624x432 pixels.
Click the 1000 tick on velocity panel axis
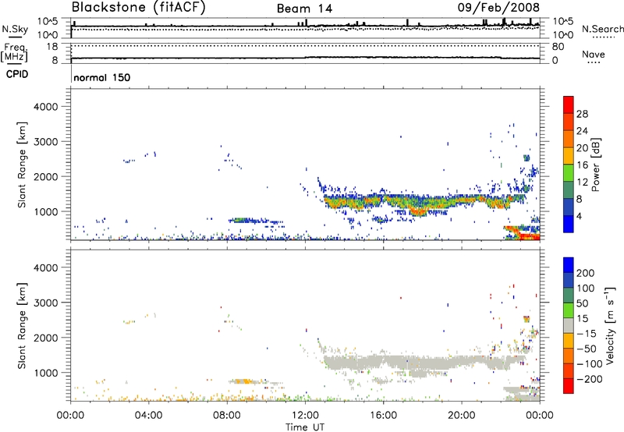45,373
